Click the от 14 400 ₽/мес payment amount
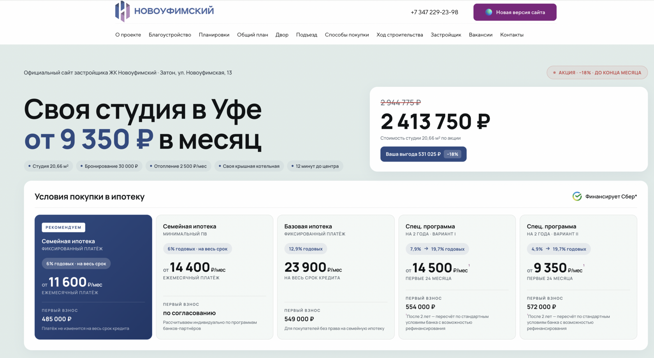The height and width of the screenshot is (358, 654). coord(194,267)
